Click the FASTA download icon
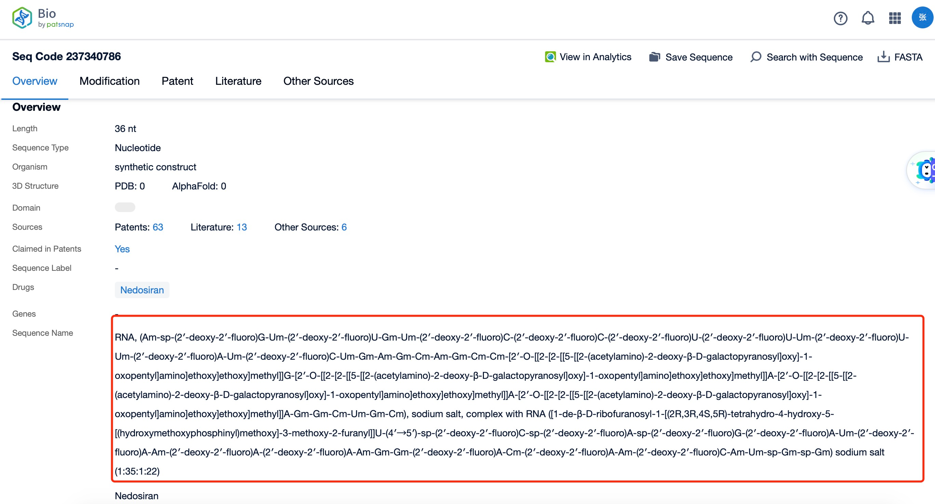The image size is (935, 504). pos(883,57)
